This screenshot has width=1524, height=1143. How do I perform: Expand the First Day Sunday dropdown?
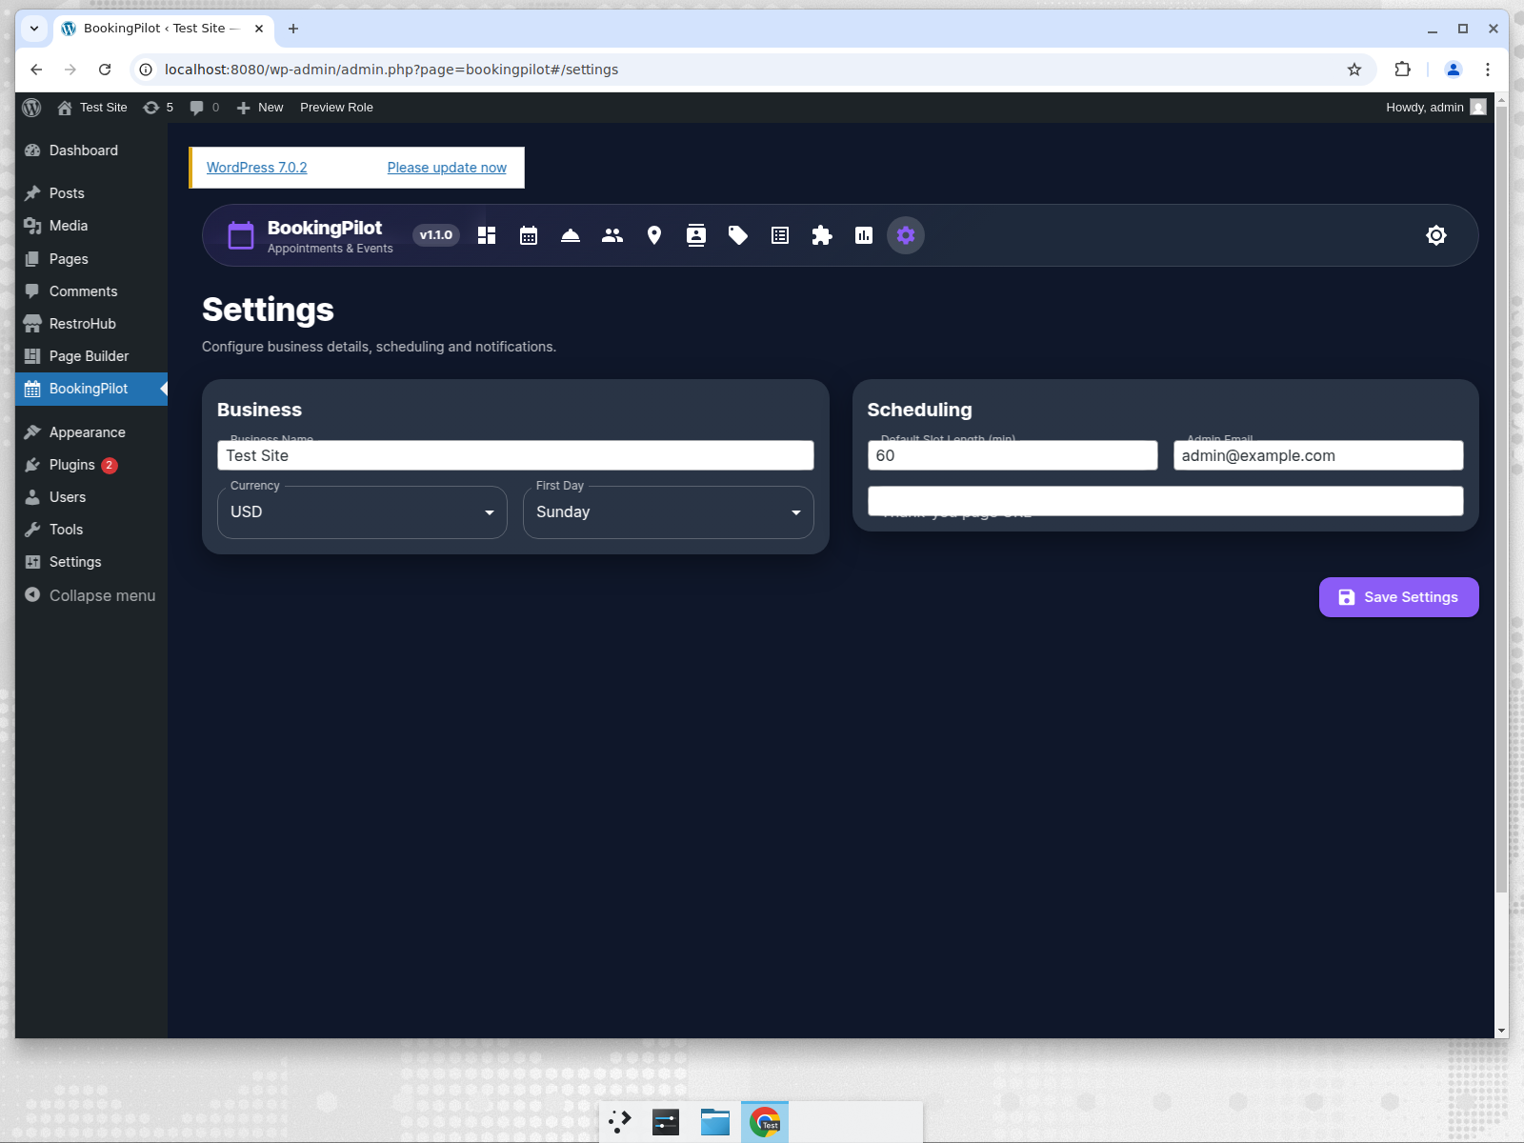pyautogui.click(x=669, y=512)
